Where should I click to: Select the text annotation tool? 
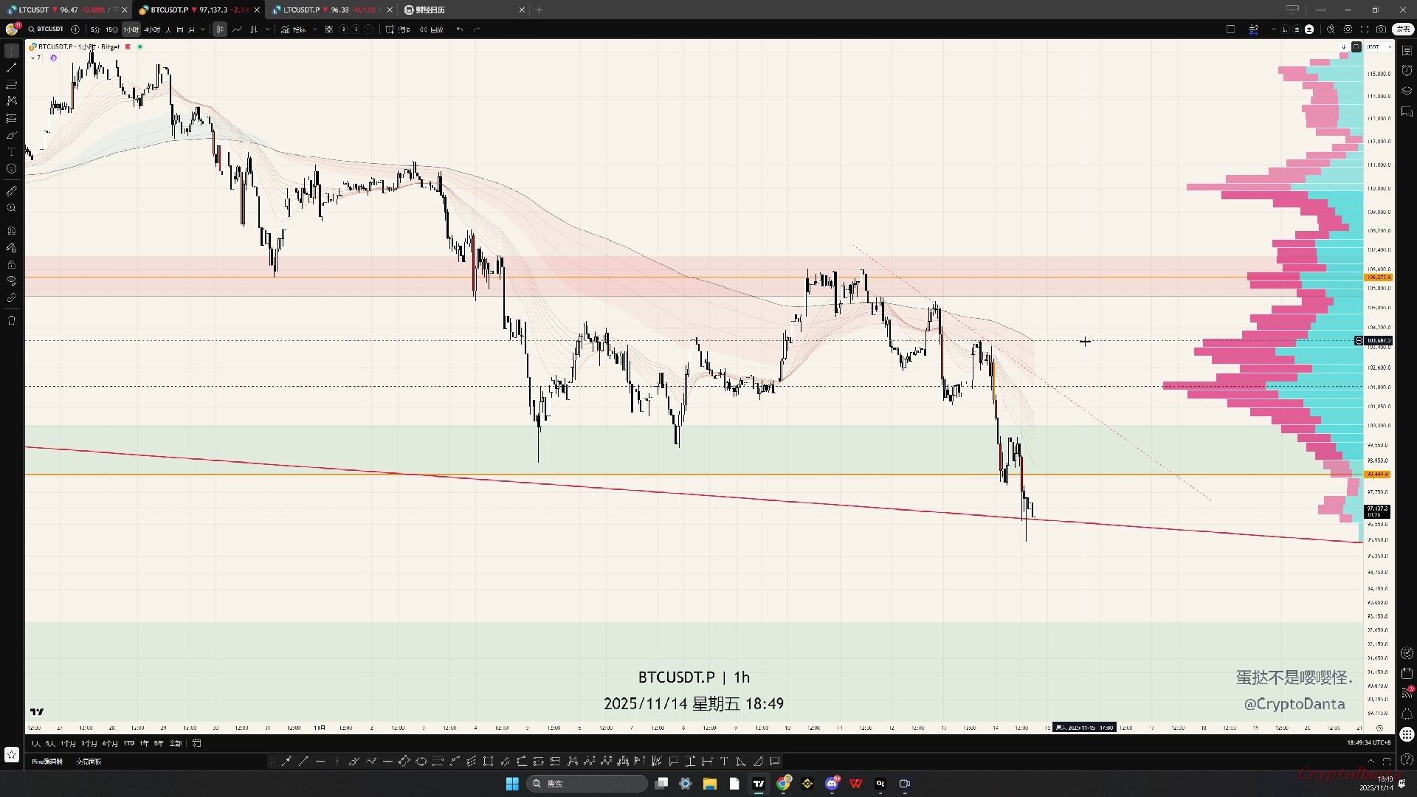11,152
